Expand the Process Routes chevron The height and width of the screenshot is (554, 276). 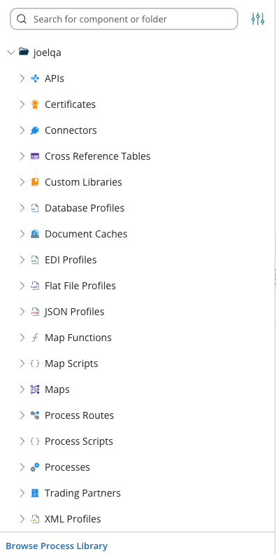[22, 415]
